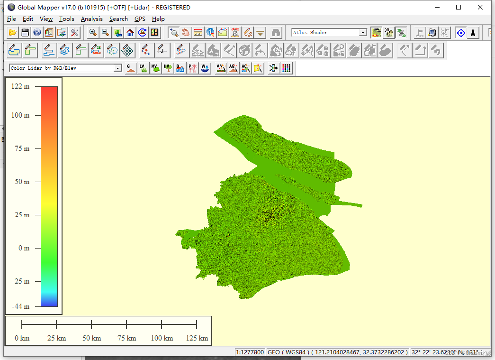Screen dimensions: 495x360
Task: Open the Analysis menu
Action: pyautogui.click(x=91, y=19)
